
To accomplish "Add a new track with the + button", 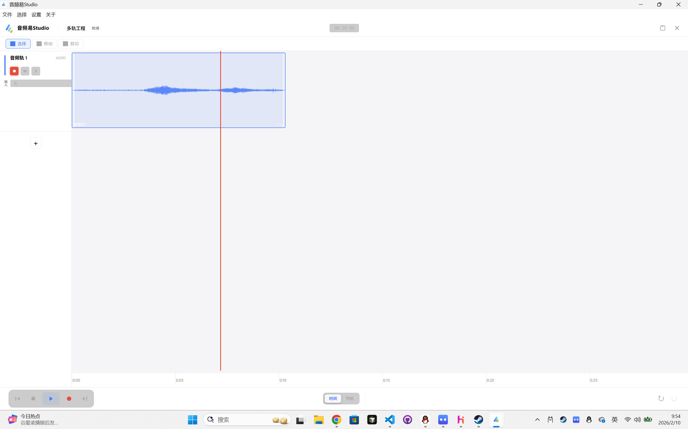I will pyautogui.click(x=36, y=143).
